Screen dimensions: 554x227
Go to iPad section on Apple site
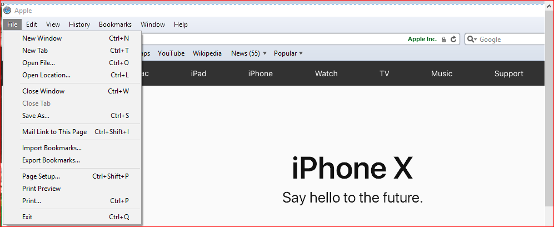point(198,73)
